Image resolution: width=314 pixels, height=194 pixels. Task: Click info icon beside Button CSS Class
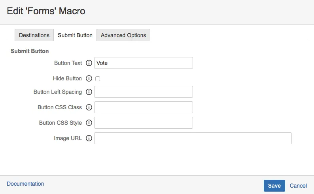[89, 107]
